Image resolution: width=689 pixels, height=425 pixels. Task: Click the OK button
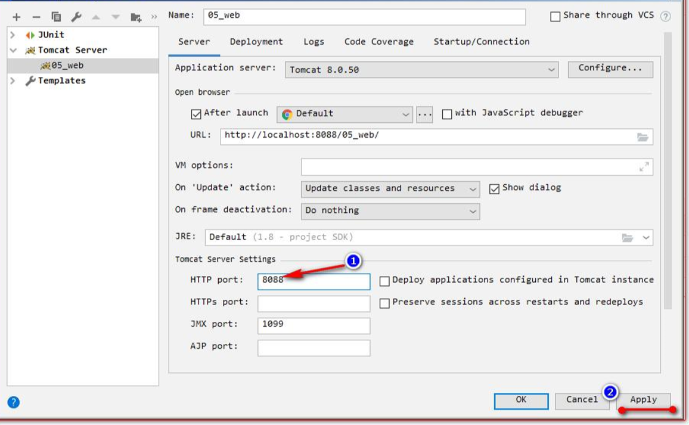[521, 401]
